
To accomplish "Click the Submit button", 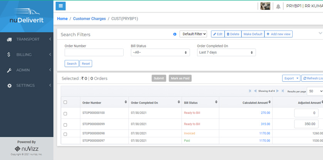I will (159, 78).
